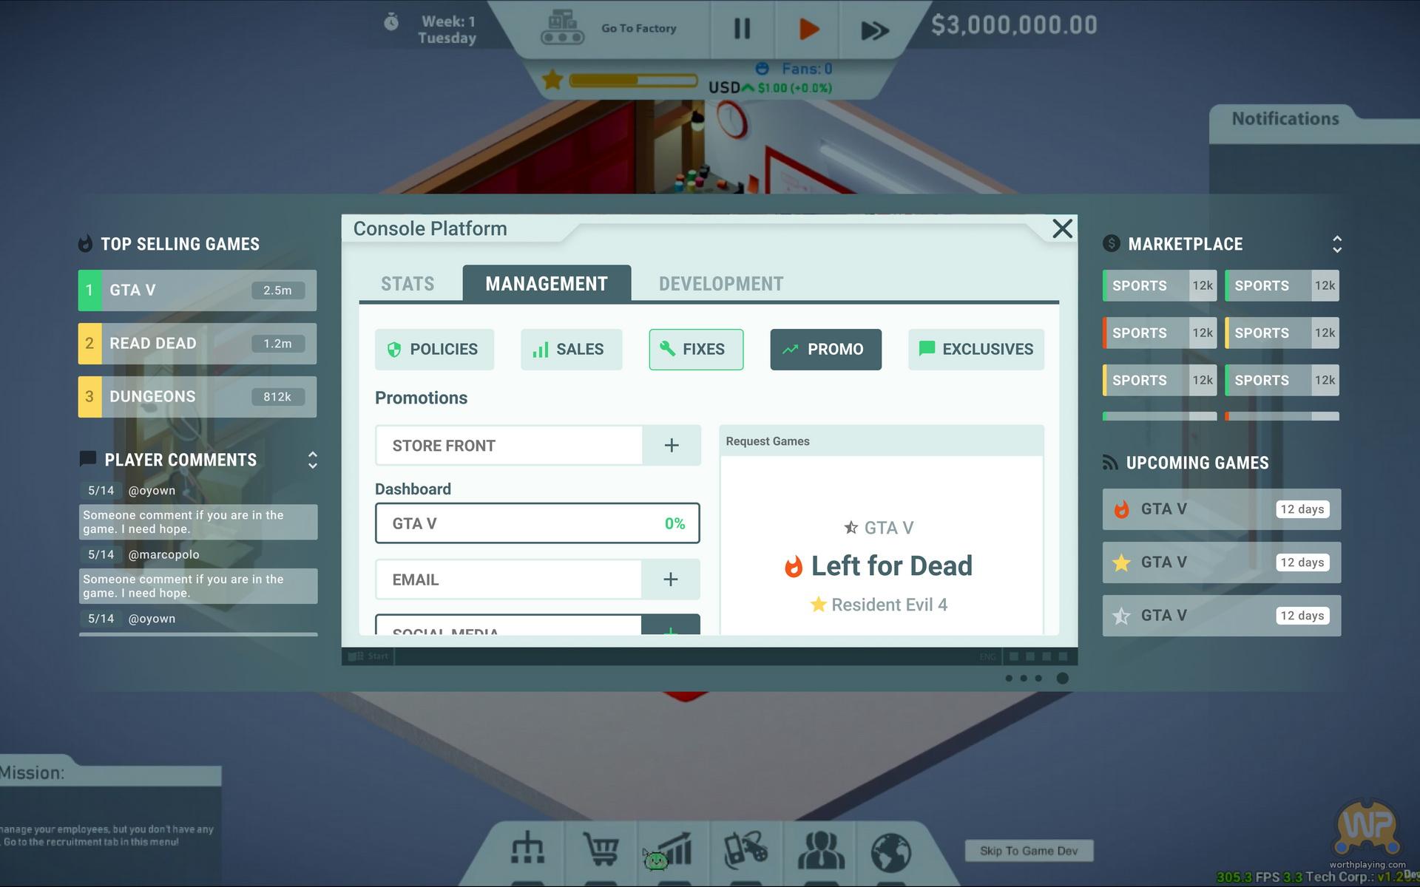Open the Go To Factory conveyor icon
Viewport: 1420px width, 887px height.
(x=563, y=29)
